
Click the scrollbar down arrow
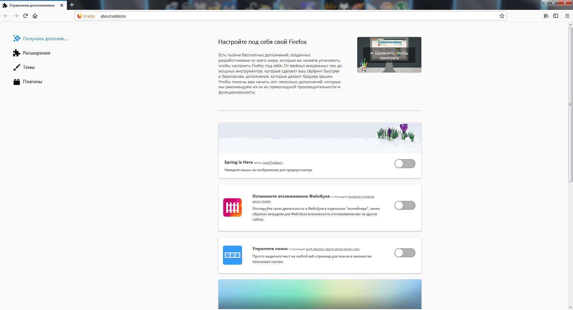pyautogui.click(x=570, y=307)
